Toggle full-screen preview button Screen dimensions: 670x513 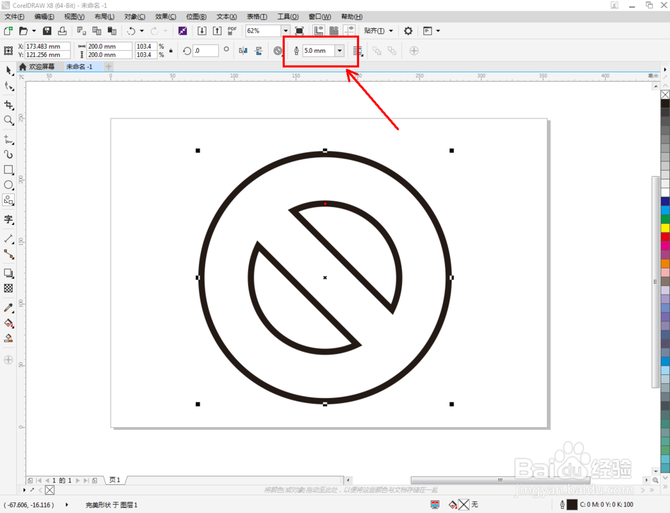299,31
